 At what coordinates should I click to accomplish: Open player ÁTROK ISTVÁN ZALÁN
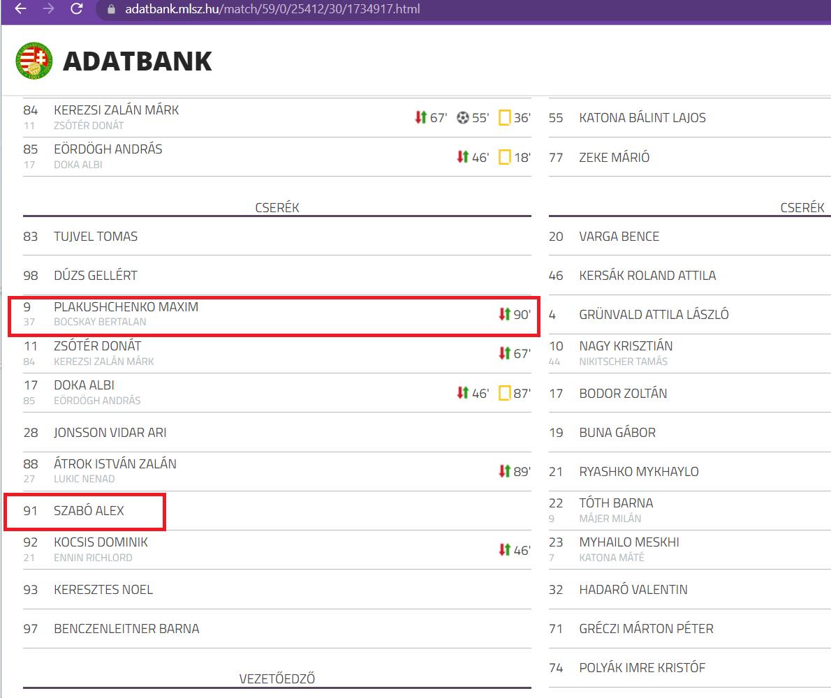click(x=115, y=464)
